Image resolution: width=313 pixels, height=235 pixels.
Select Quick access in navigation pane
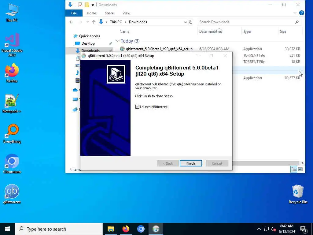pos(90,36)
